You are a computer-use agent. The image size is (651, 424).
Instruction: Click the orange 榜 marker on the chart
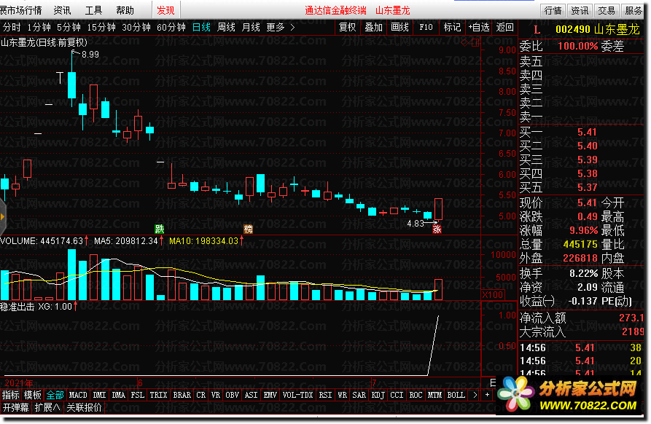coord(249,229)
